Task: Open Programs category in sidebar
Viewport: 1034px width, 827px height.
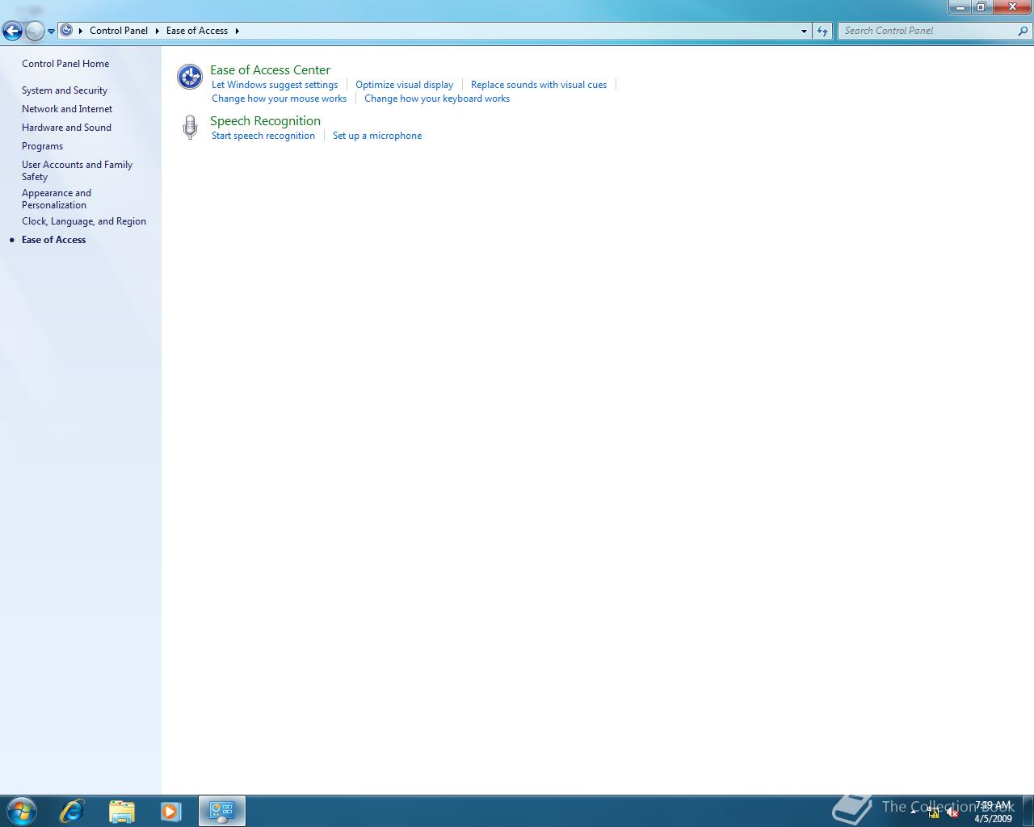Action: coord(42,146)
